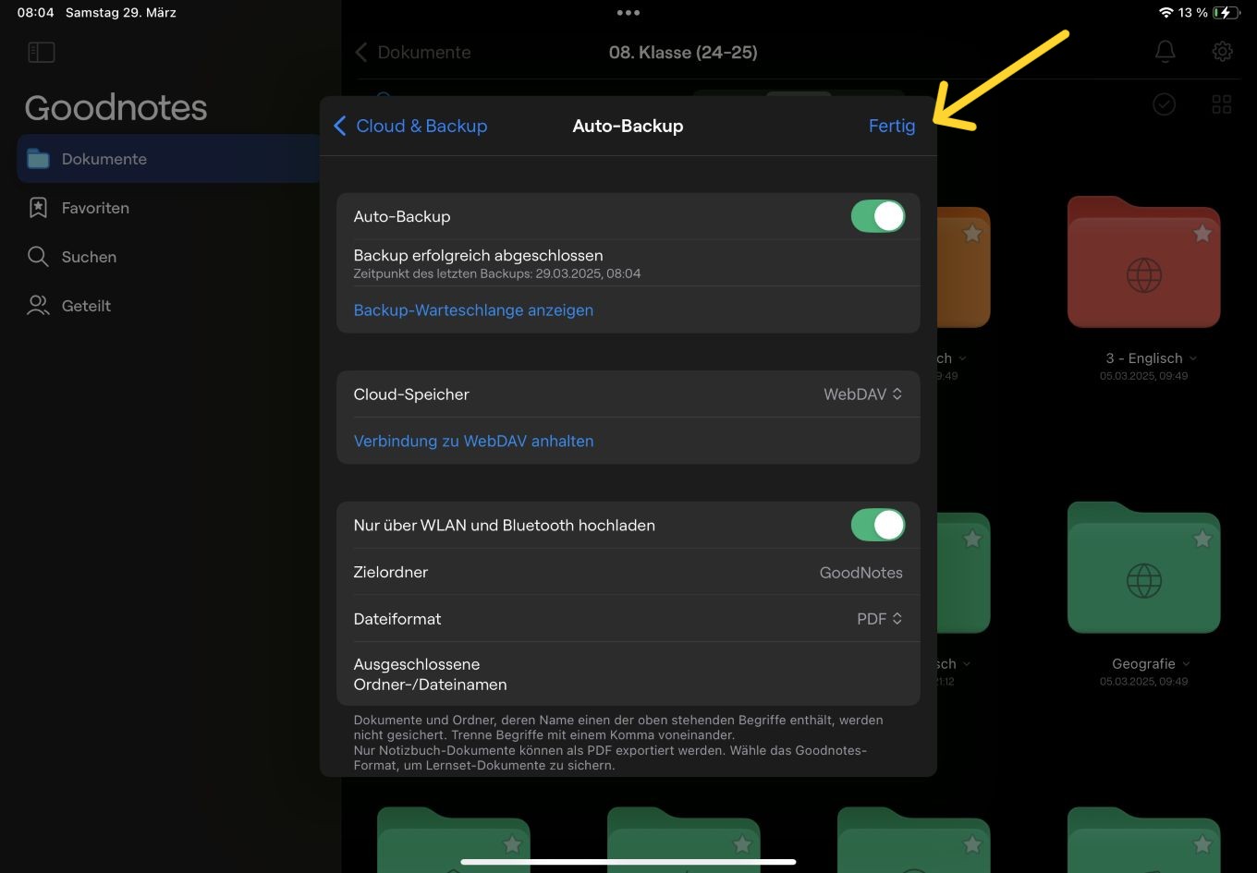
Task: Click the 08. Klasse (24-25) title
Action: coord(683,53)
